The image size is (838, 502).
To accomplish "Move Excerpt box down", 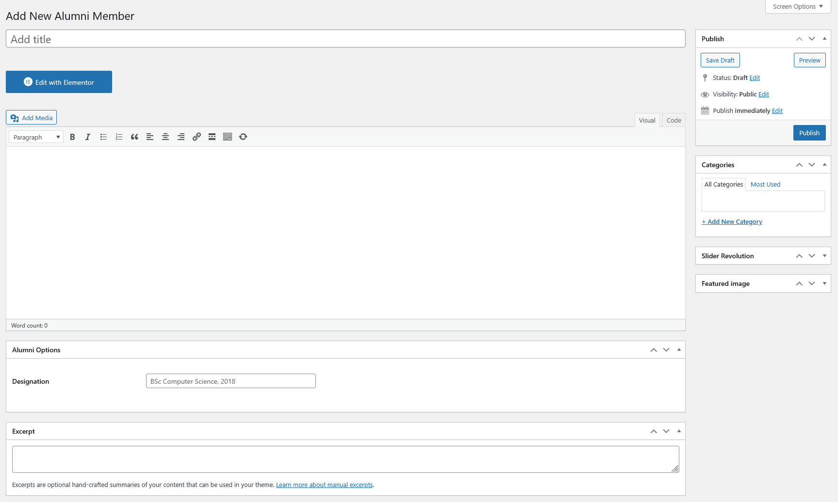I will [666, 431].
